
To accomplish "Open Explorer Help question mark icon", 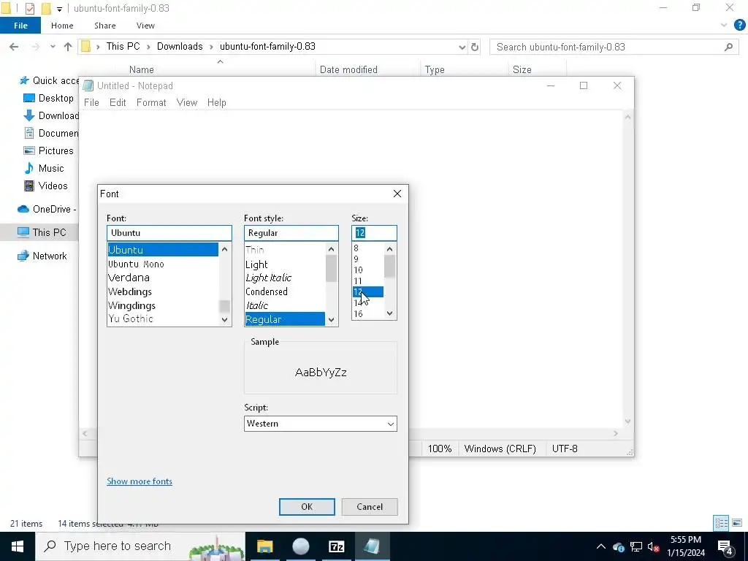I will [739, 26].
